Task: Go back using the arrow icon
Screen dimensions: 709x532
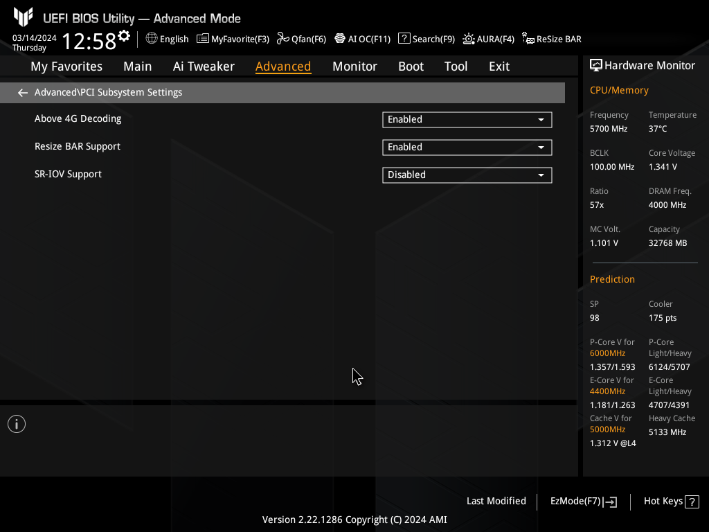Action: click(x=23, y=93)
